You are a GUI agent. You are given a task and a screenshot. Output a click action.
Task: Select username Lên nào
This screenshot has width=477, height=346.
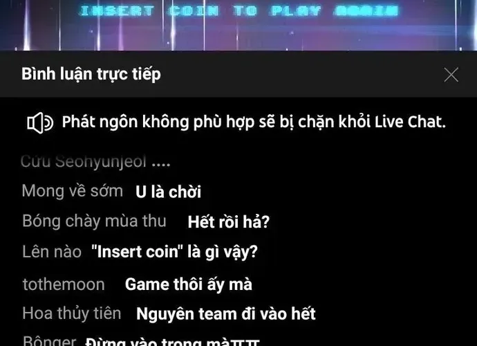(x=52, y=252)
